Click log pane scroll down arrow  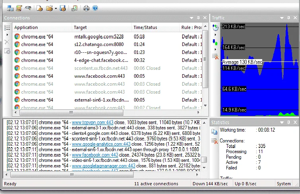(205, 168)
